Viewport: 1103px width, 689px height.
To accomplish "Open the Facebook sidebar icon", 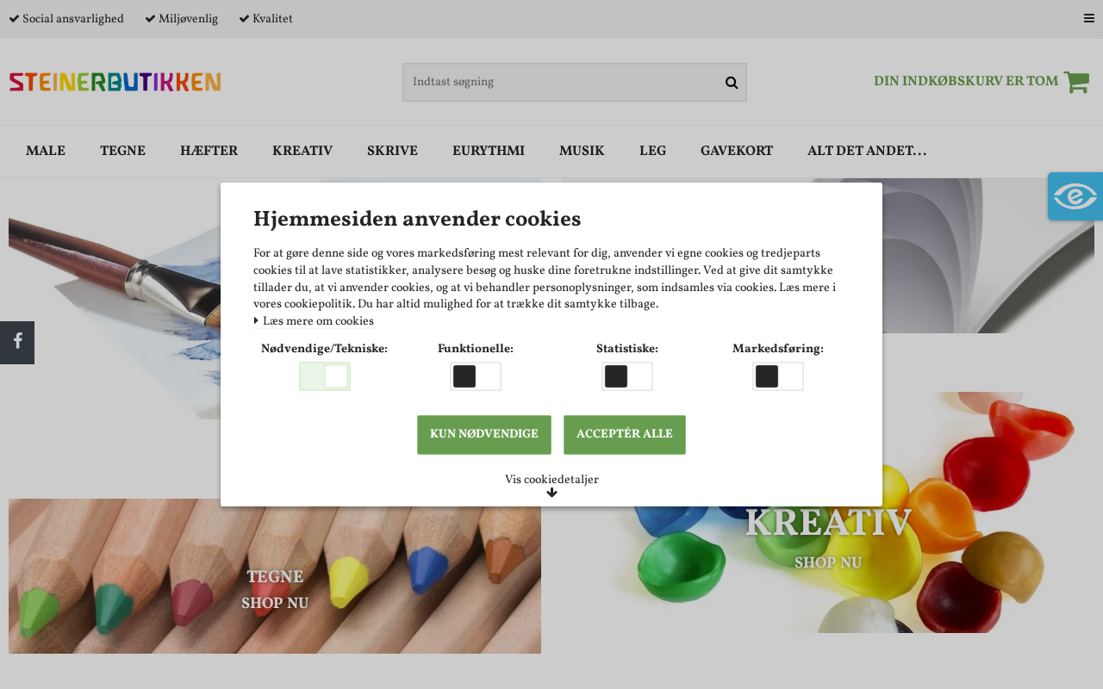I will [17, 343].
